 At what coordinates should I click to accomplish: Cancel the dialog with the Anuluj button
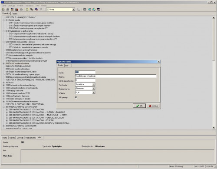(153, 106)
